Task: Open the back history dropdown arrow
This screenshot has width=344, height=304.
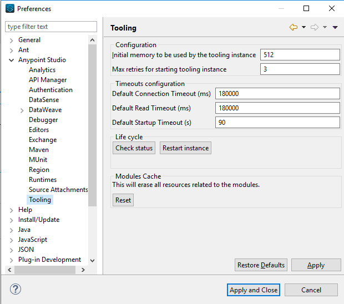Action: 303,27
